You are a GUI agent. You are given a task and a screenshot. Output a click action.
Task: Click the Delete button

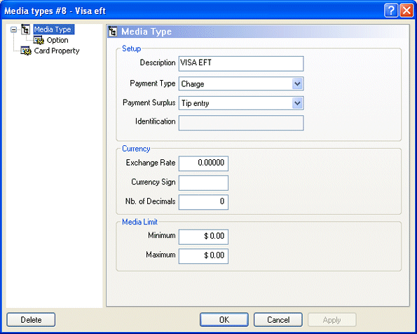point(31,320)
